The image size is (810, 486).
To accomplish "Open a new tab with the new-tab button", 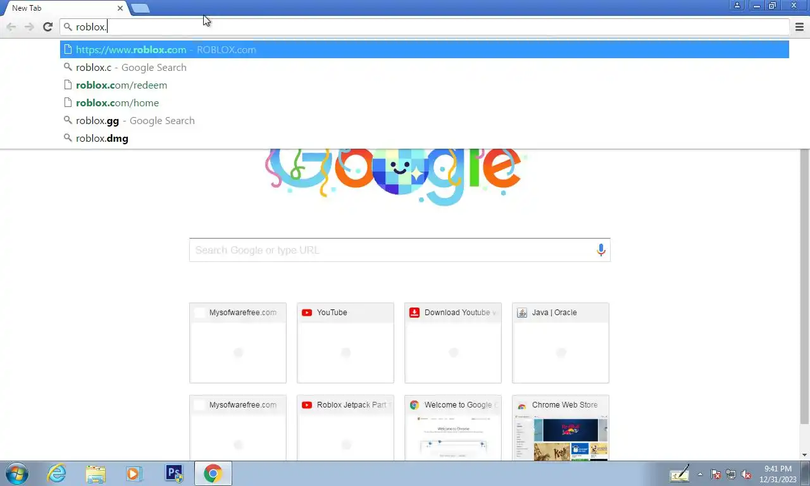I will [x=140, y=8].
